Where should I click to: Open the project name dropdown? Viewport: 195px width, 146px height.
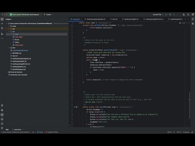26,15
